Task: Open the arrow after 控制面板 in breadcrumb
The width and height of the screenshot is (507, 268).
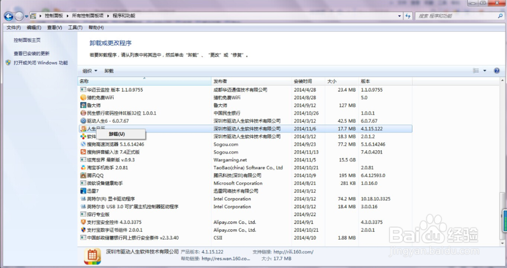Action: coord(68,16)
